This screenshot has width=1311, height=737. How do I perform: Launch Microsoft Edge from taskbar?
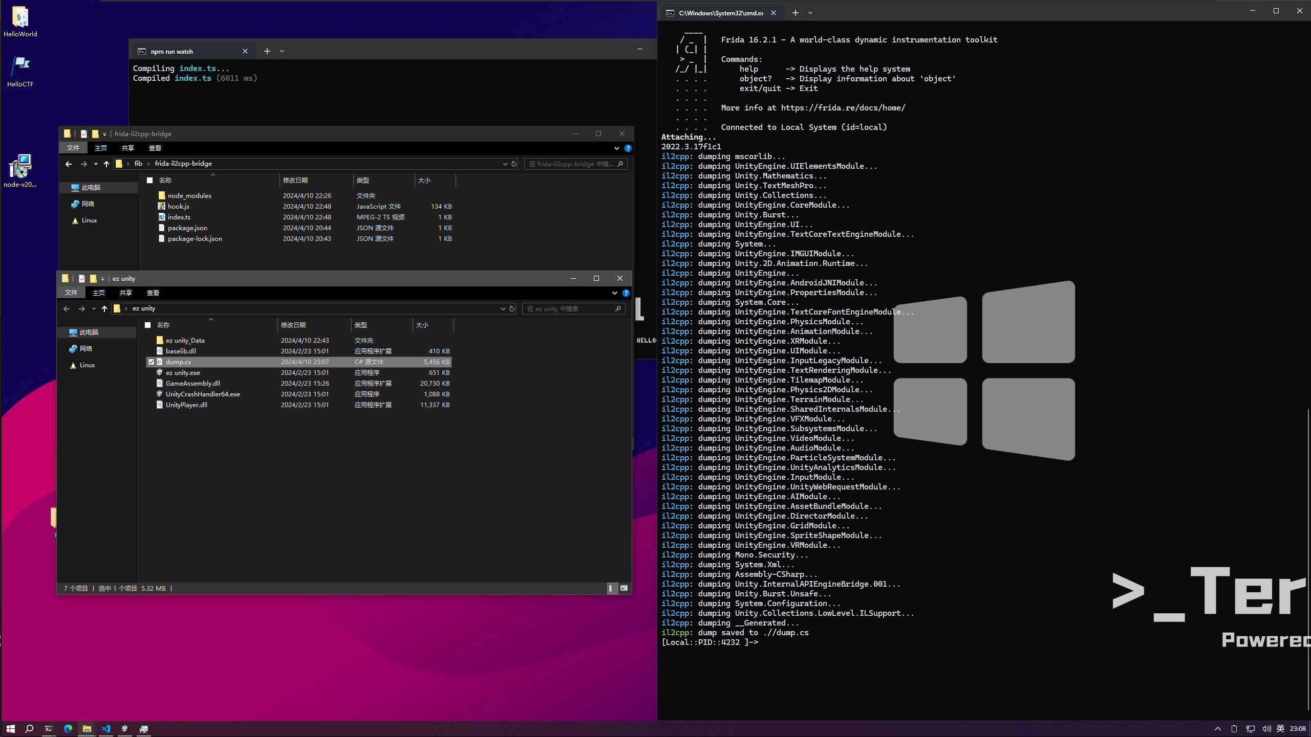68,729
